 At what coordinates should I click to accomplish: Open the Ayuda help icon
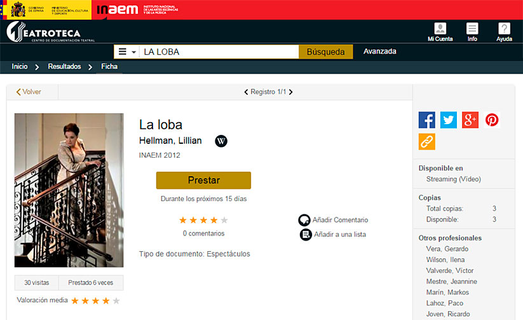(504, 32)
